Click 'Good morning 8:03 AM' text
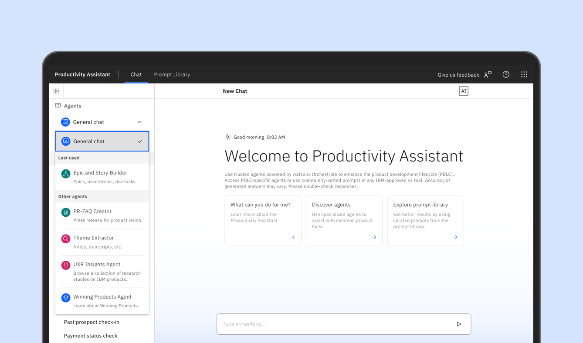 coord(259,137)
